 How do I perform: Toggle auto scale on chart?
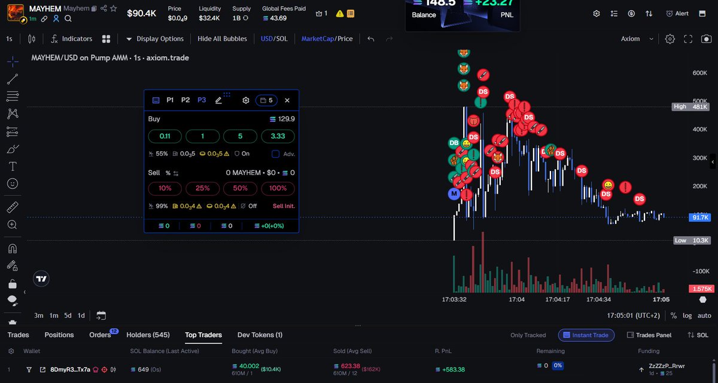pos(705,315)
